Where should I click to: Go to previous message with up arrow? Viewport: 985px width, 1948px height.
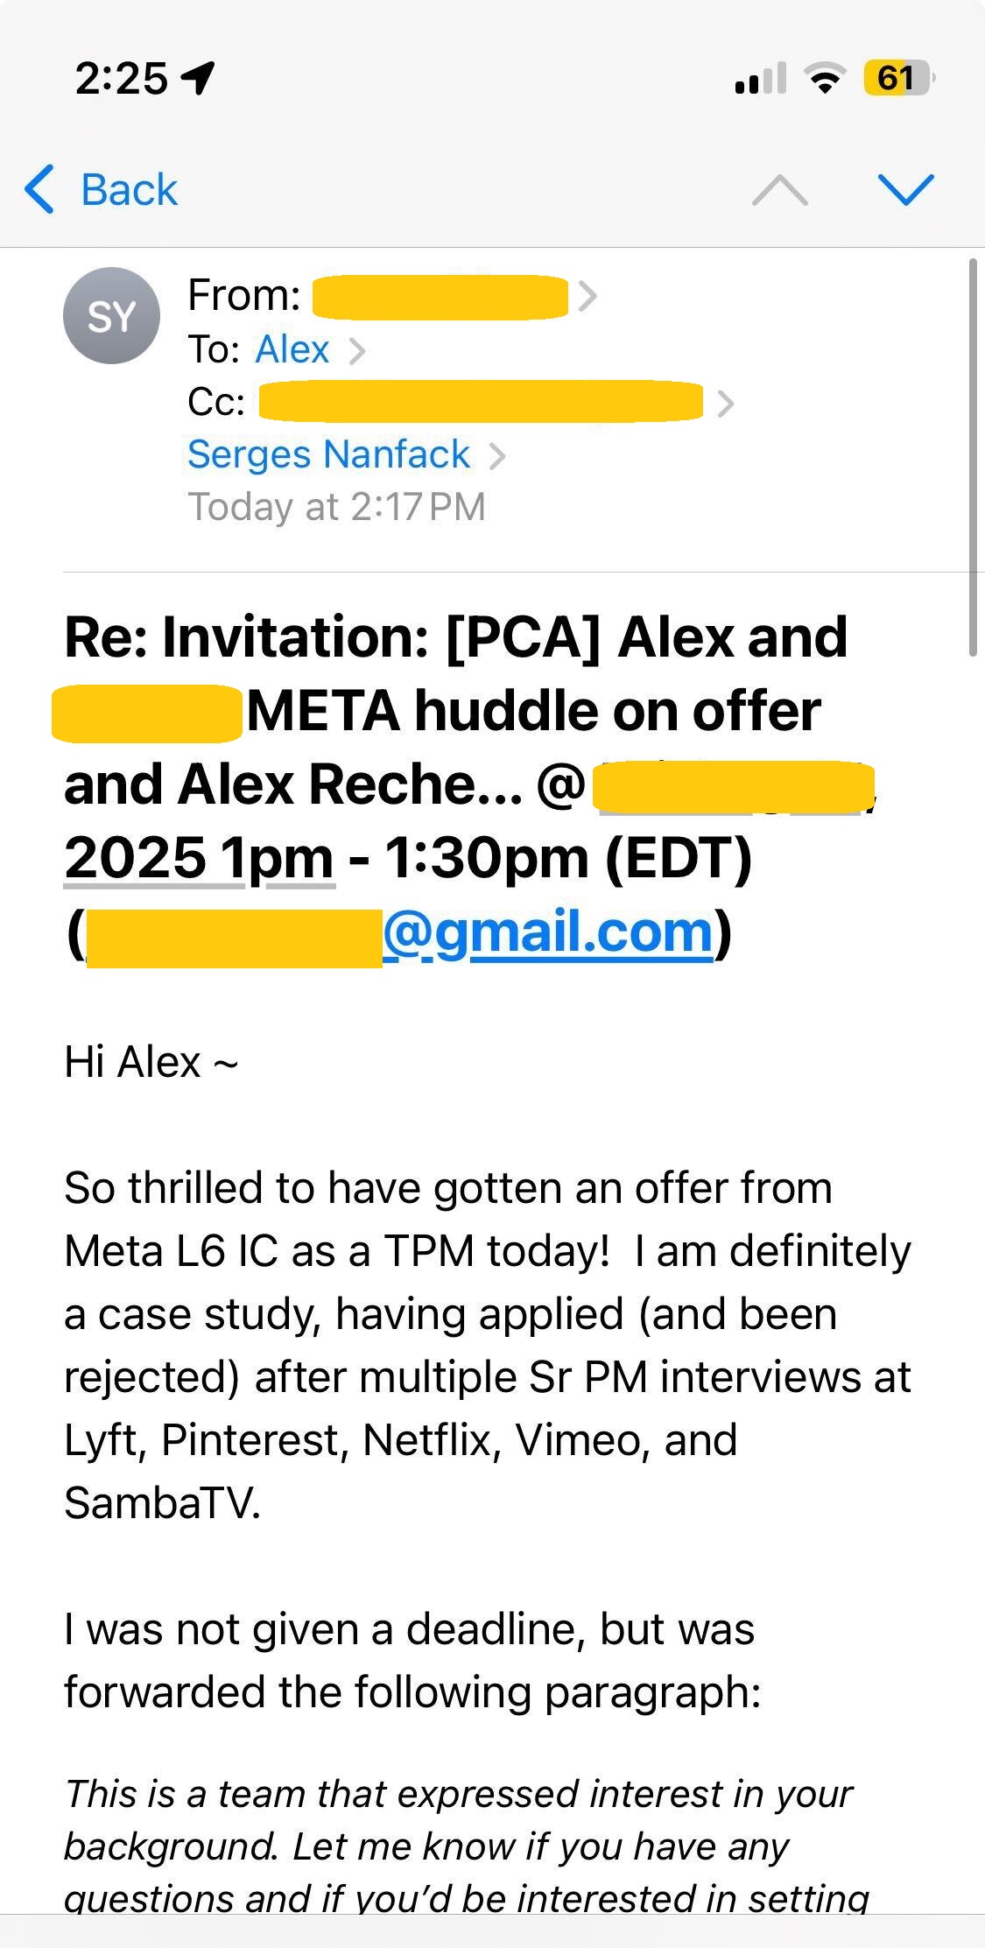(x=779, y=189)
